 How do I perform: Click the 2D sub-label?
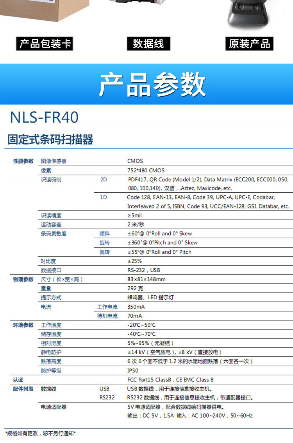coord(104,180)
